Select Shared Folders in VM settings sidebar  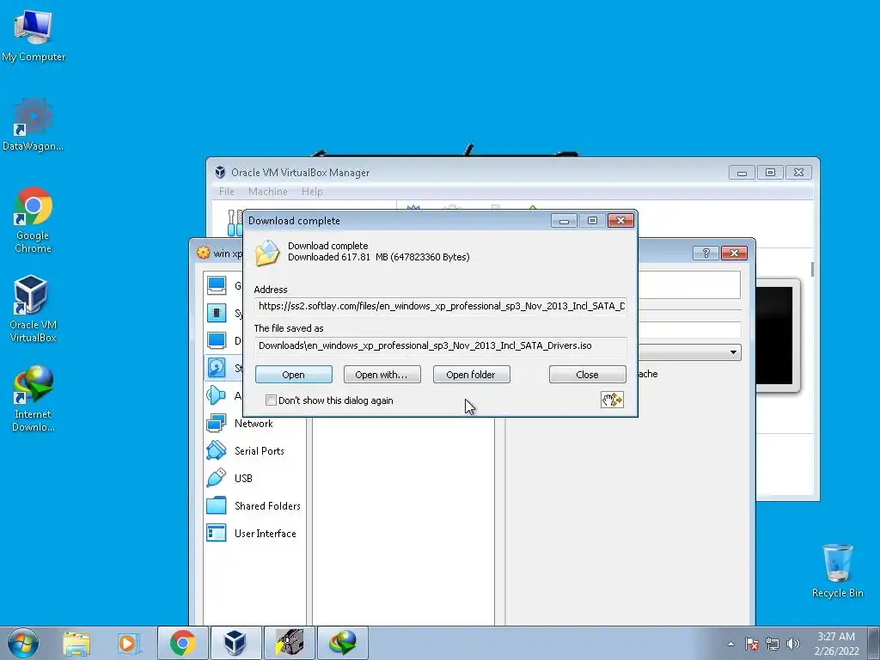[x=254, y=505]
